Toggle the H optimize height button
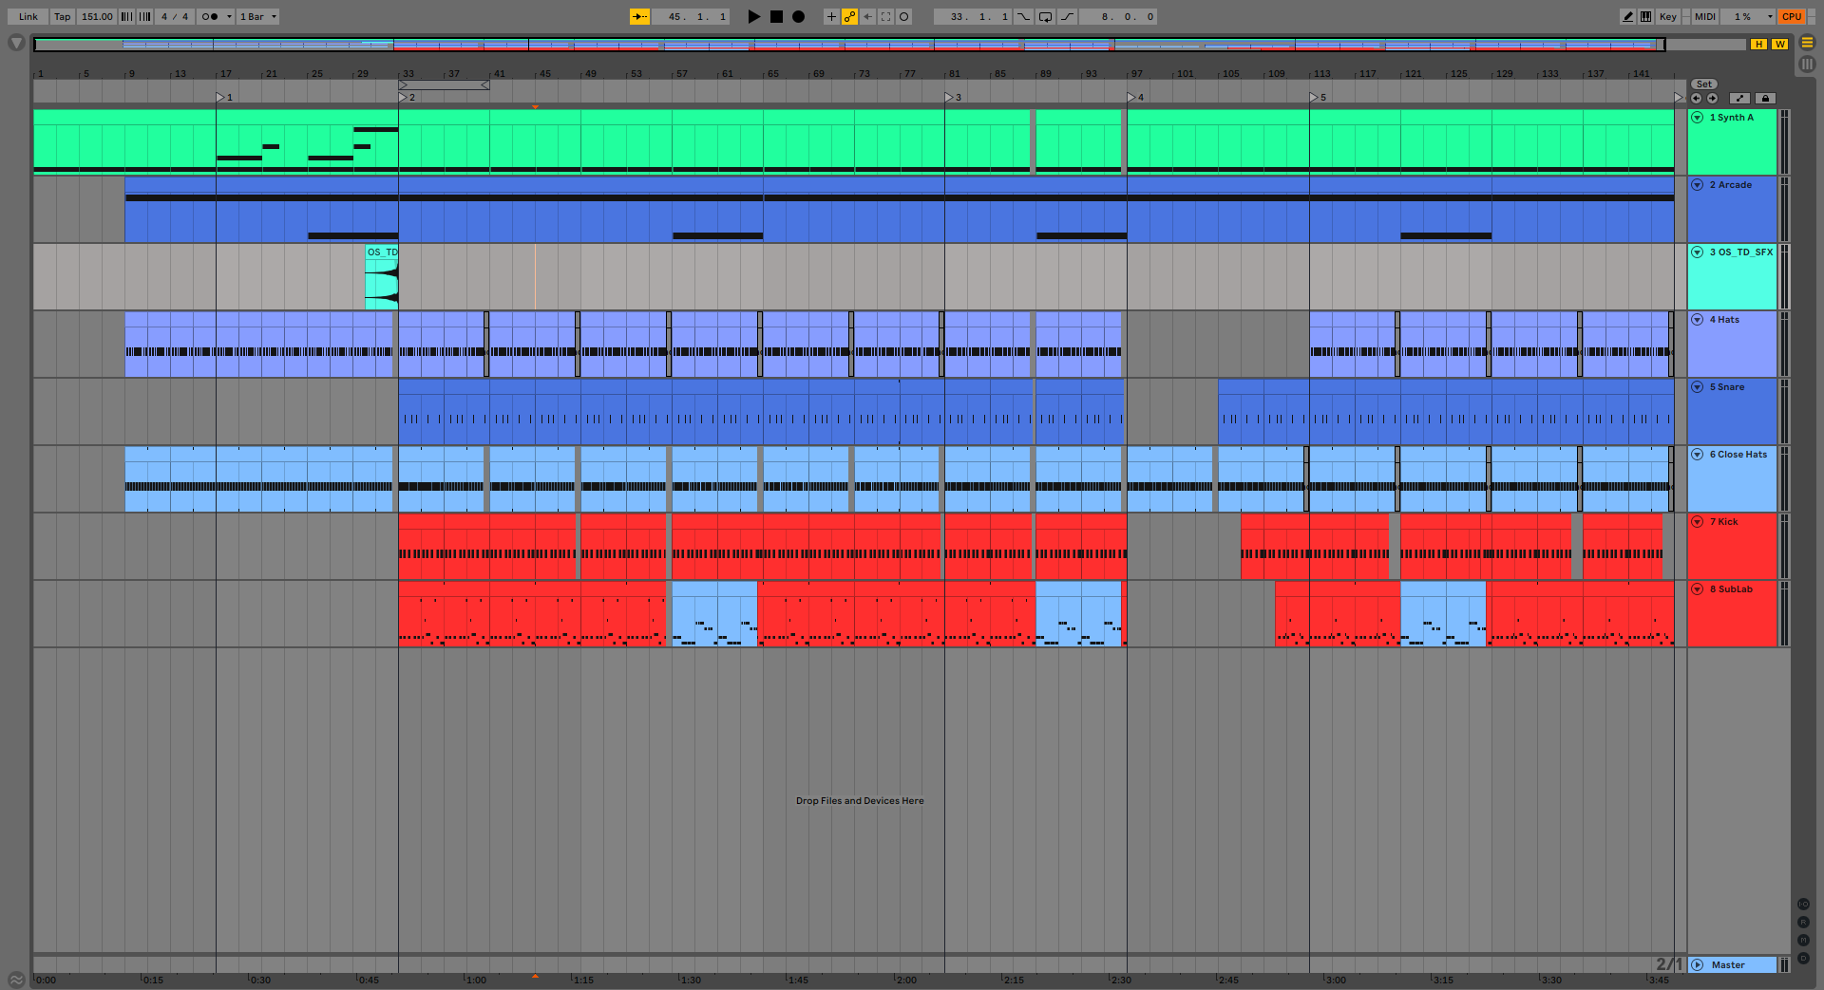 tap(1758, 44)
